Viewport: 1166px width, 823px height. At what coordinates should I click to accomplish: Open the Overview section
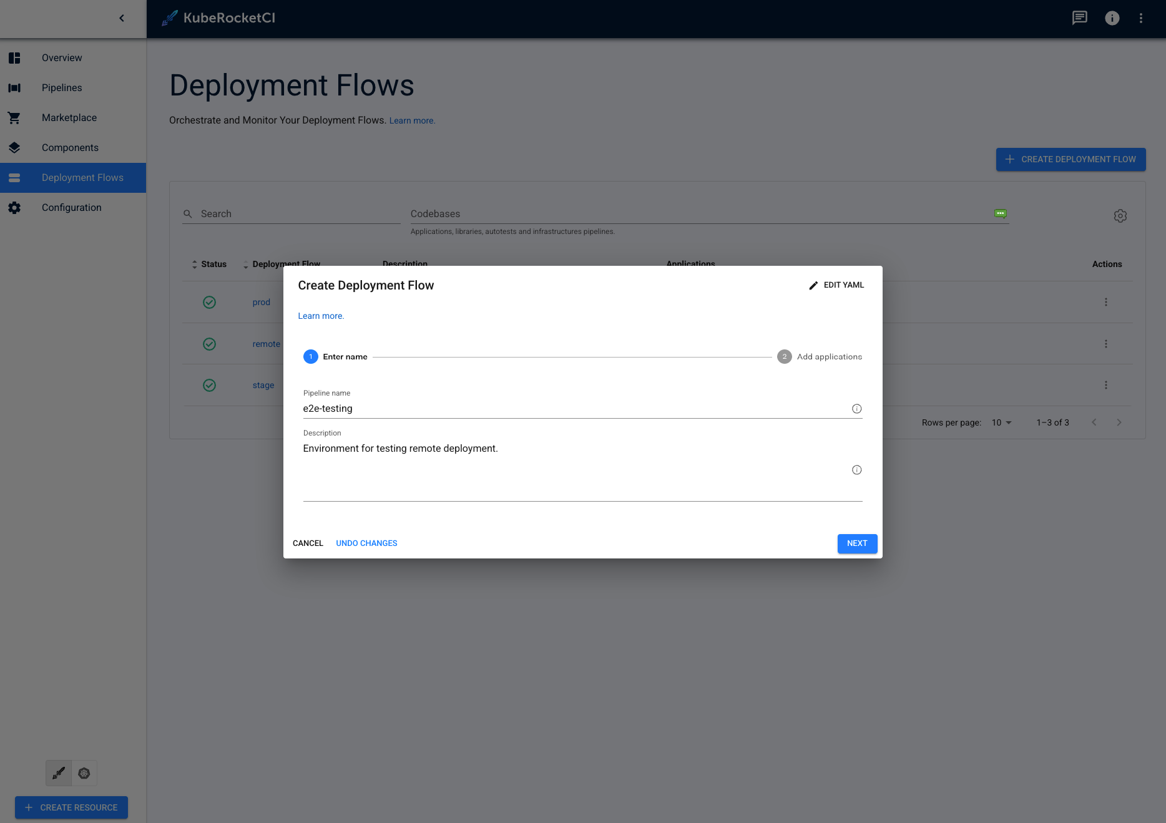pos(61,57)
